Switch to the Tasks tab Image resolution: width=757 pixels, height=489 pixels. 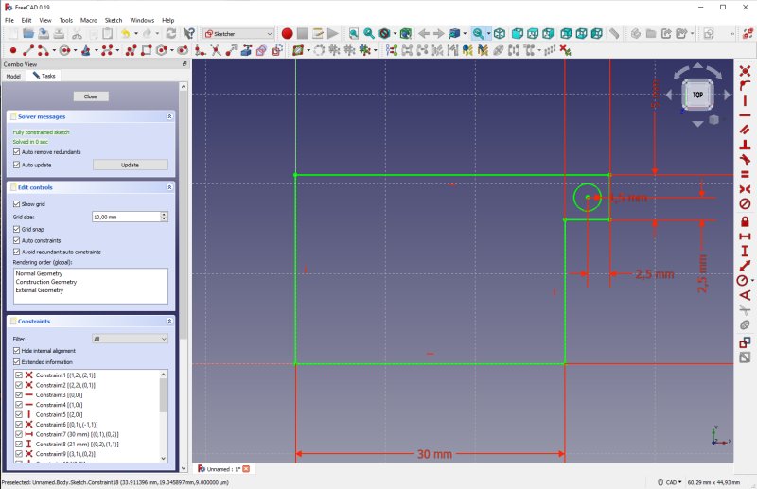pos(44,76)
